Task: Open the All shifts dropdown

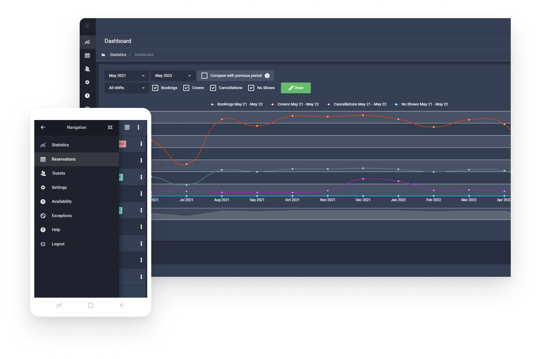Action: 127,88
